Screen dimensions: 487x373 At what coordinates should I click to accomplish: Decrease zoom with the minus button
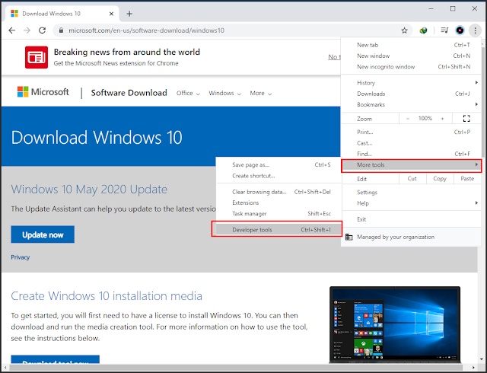tap(408, 119)
